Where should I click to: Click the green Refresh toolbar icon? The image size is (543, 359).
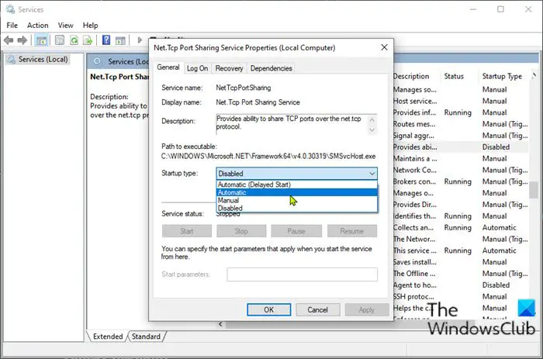(x=74, y=40)
